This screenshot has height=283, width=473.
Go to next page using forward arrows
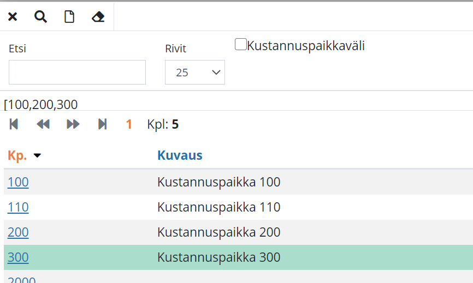click(x=73, y=124)
